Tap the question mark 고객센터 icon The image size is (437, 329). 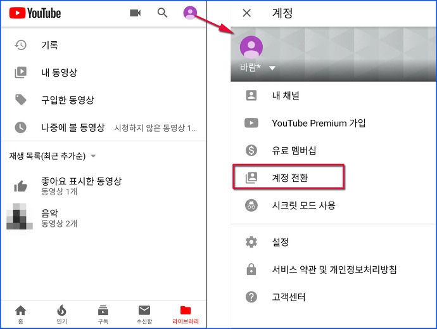point(251,297)
